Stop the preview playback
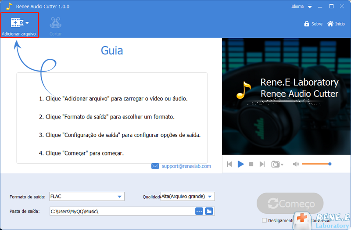The width and height of the screenshot is (351, 230). coord(251,164)
